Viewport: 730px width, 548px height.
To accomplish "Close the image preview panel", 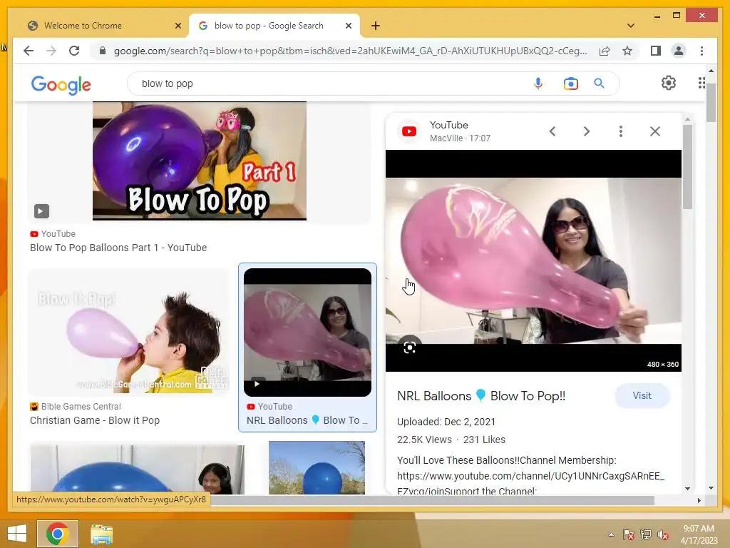I will 654,131.
